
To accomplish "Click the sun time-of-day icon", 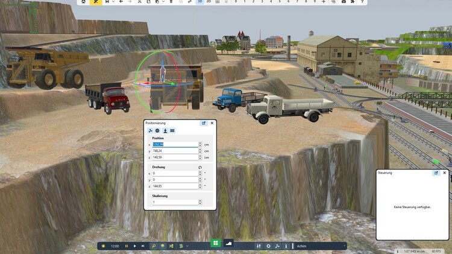I will (x=104, y=246).
